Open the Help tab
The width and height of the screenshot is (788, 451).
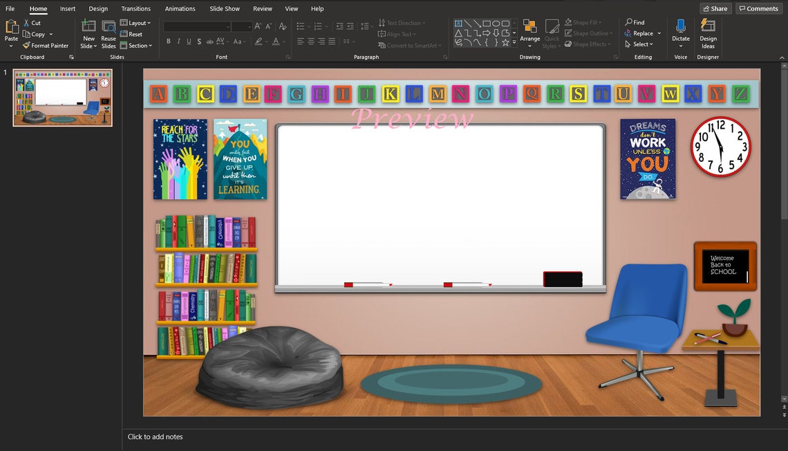pyautogui.click(x=317, y=8)
